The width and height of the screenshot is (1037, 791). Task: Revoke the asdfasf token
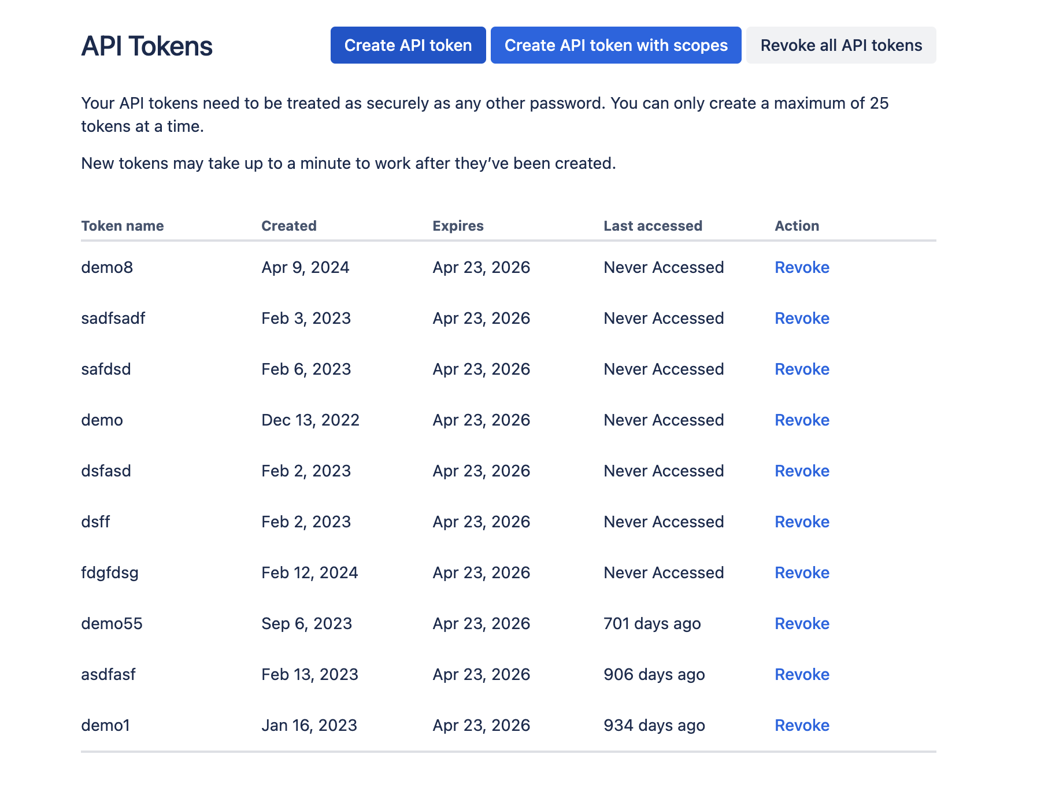pos(802,674)
